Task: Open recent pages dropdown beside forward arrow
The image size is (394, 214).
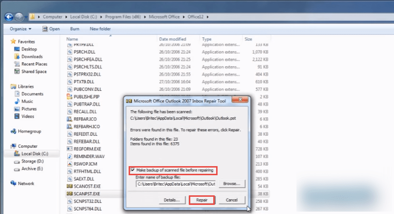Action: click(x=26, y=17)
